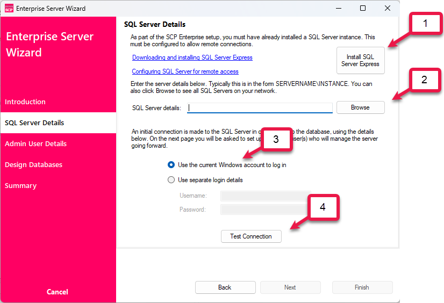Screen dimensions: 444x303
Task: Click the Next button
Action: coord(290,287)
